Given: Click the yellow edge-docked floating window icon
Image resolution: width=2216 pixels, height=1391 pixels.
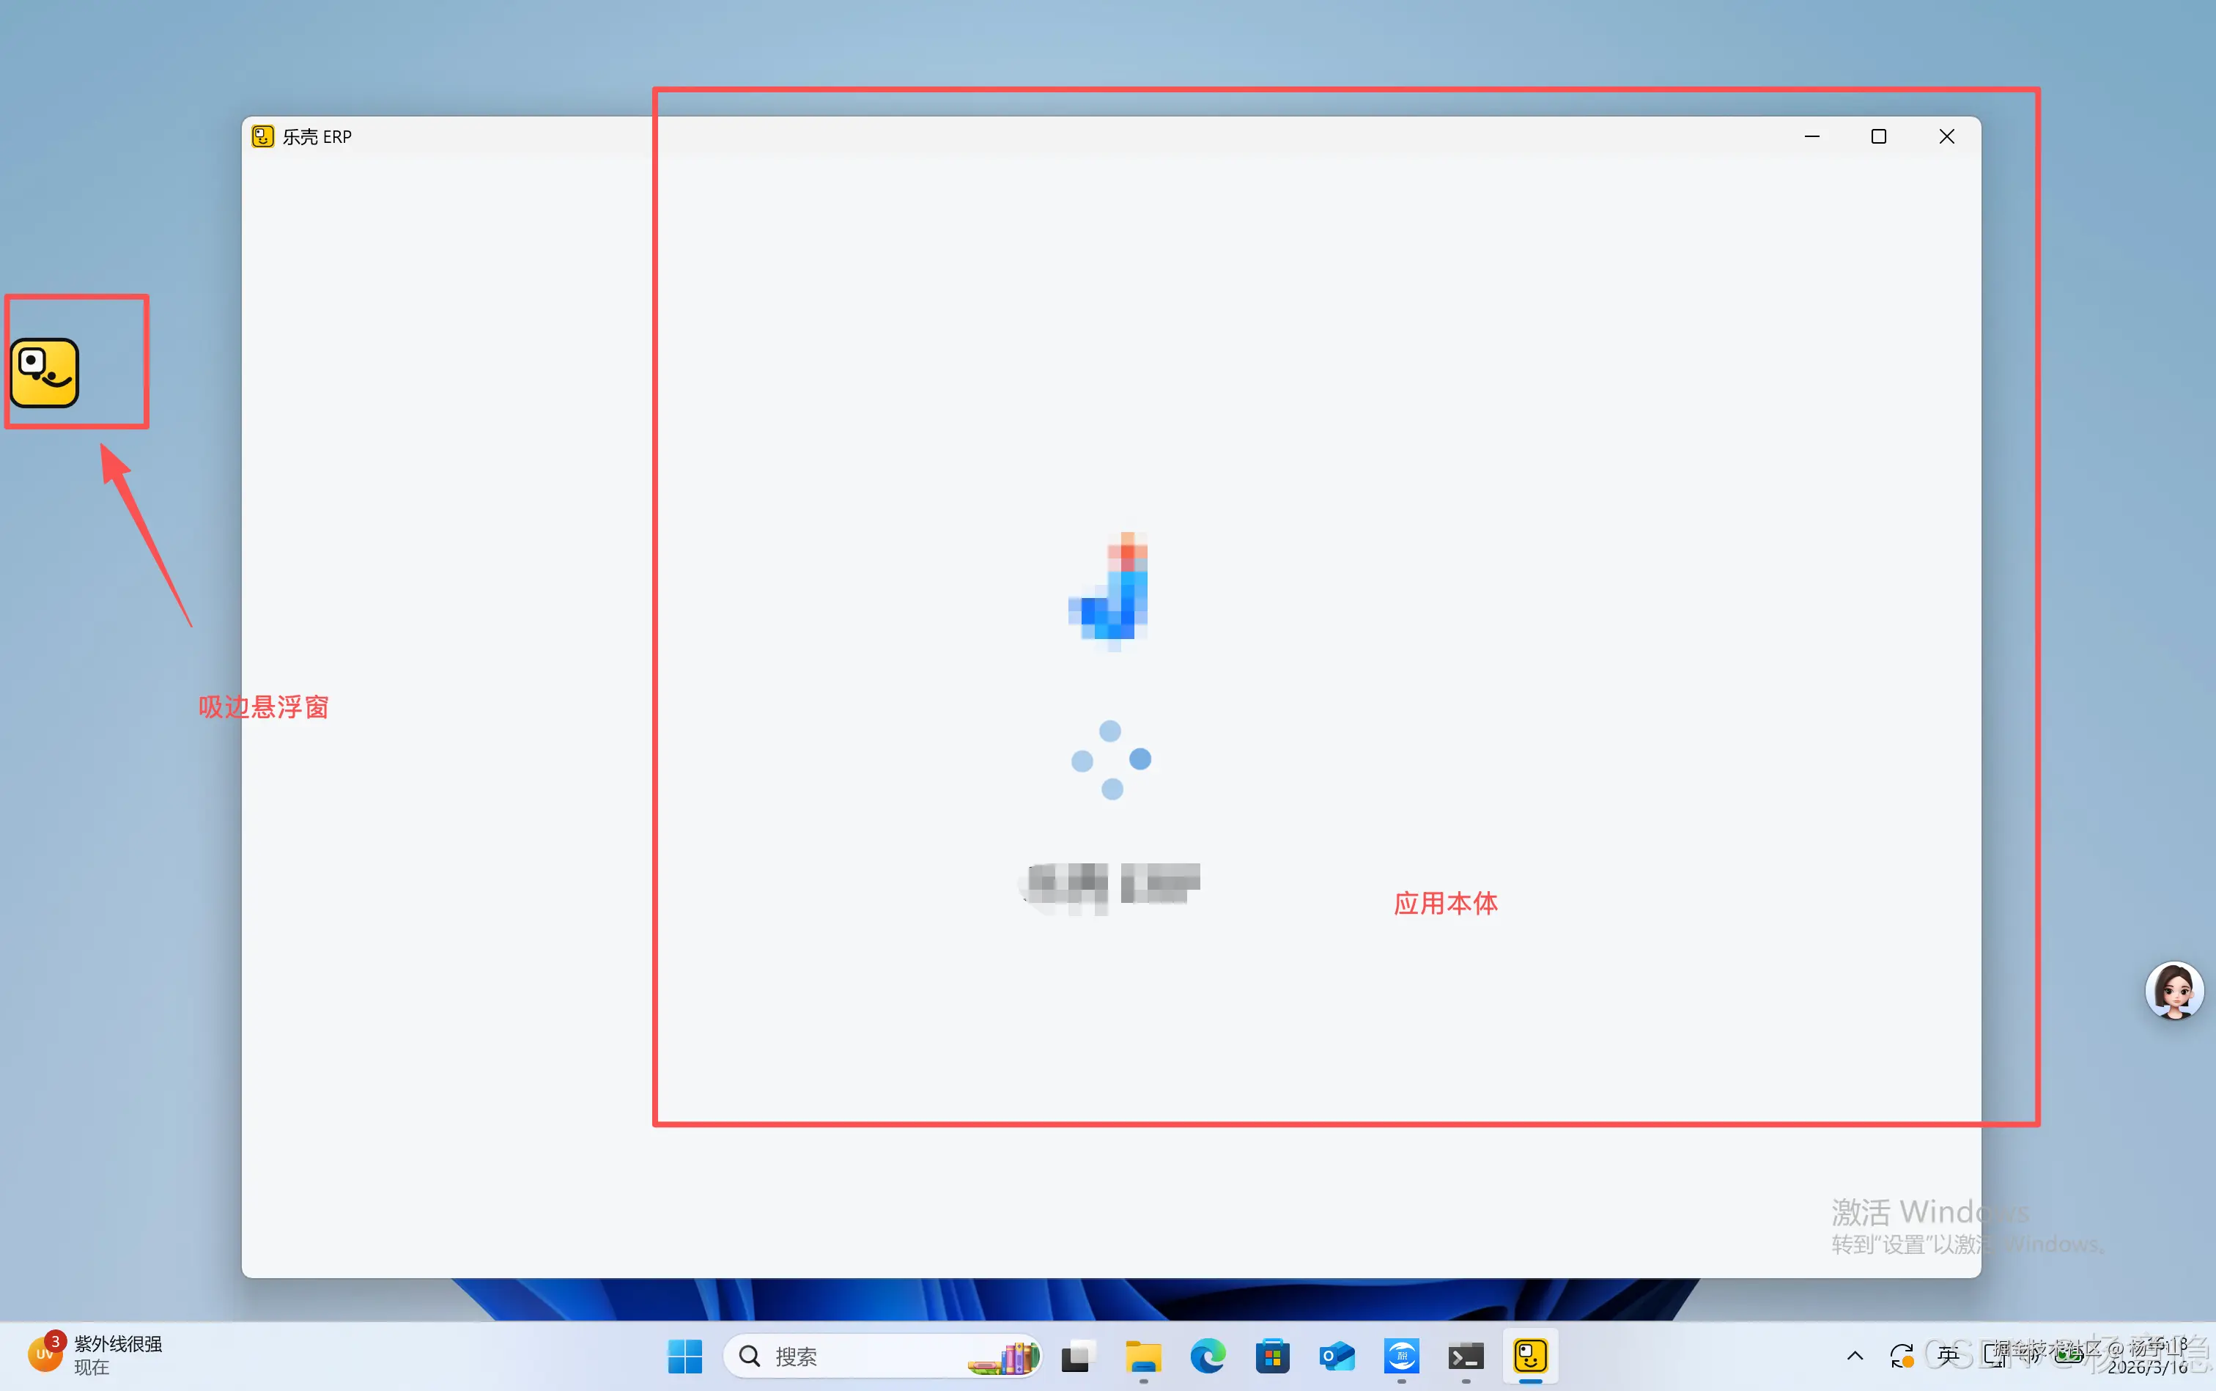Looking at the screenshot, I should pos(44,372).
